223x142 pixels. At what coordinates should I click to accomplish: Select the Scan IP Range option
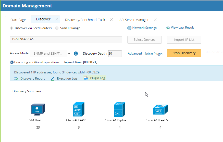click(x=57, y=28)
